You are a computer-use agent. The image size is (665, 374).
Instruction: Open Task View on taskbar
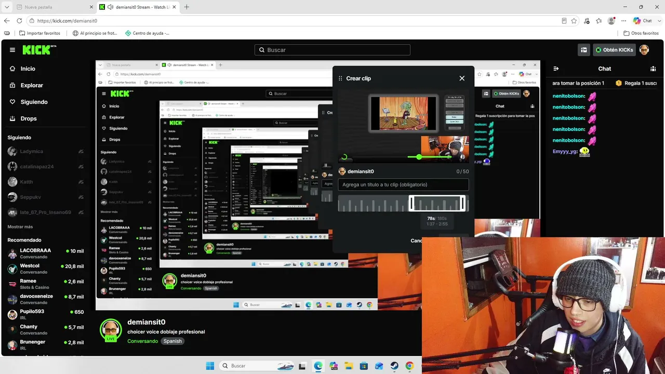[x=303, y=366]
